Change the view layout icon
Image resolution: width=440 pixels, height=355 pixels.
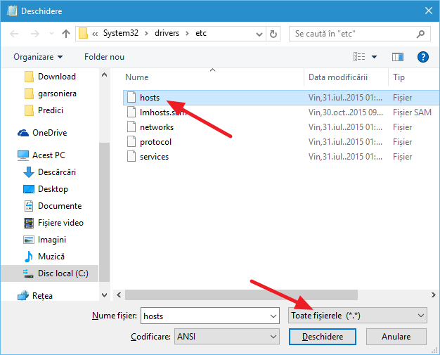tap(359, 57)
